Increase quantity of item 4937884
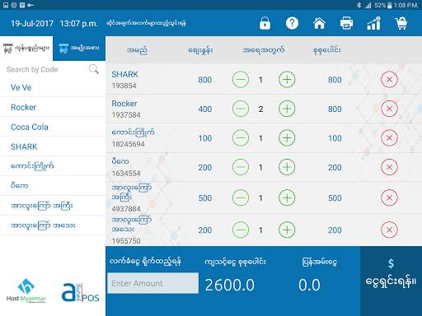 [x=287, y=197]
